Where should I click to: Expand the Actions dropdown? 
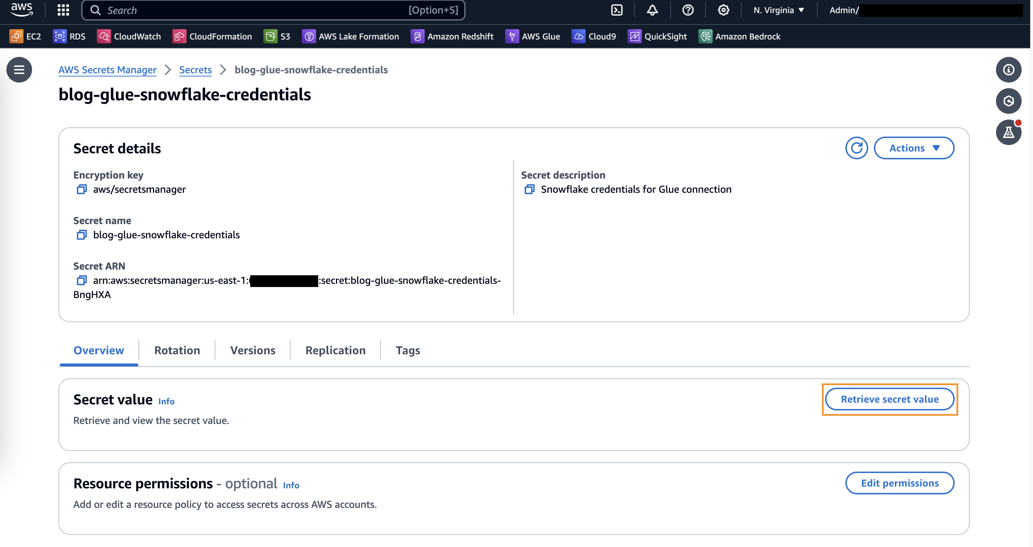[913, 148]
